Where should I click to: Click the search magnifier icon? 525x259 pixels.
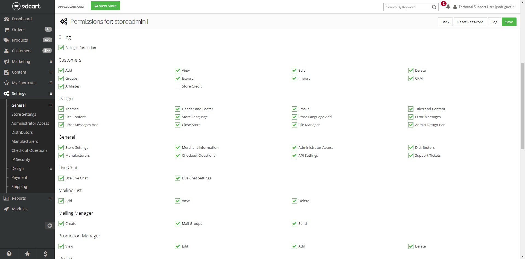point(434,7)
